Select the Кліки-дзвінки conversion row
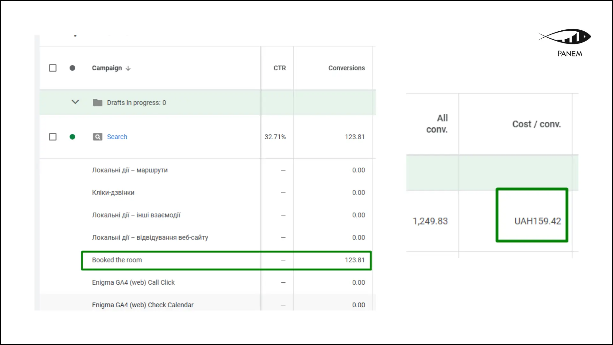 (113, 193)
